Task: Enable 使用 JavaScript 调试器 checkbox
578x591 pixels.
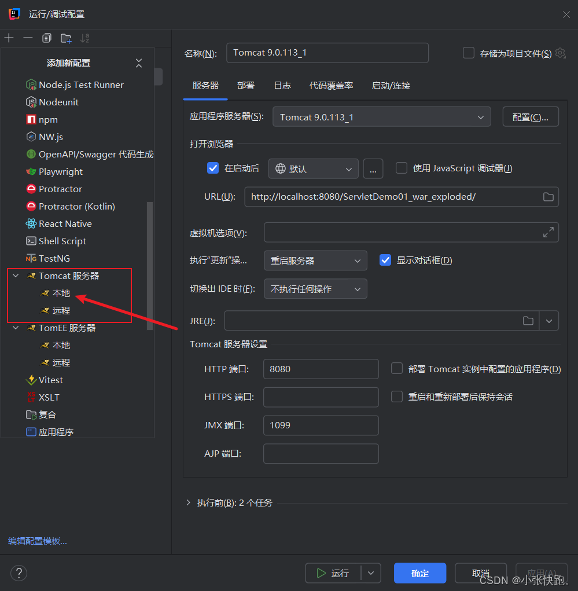Action: click(402, 168)
